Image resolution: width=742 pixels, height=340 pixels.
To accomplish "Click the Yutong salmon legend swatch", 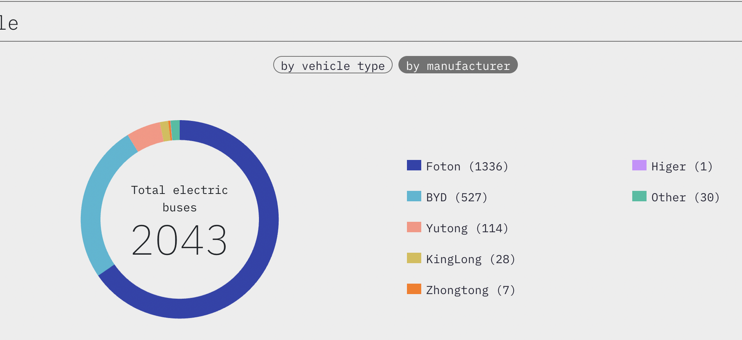I will pyautogui.click(x=414, y=227).
